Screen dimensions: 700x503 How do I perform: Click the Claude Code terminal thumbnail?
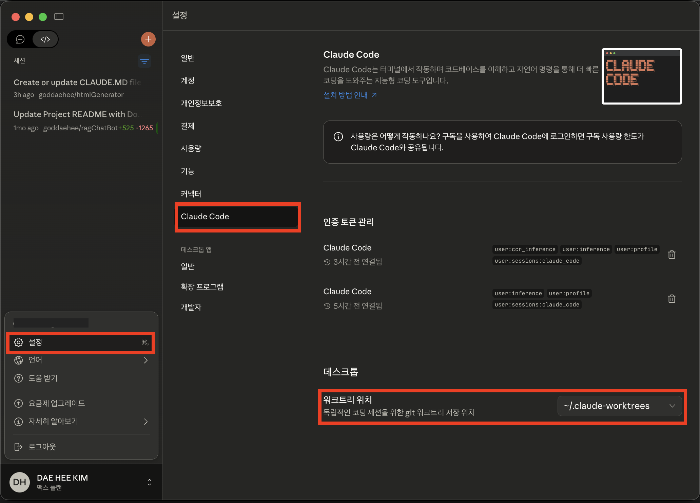tap(641, 76)
